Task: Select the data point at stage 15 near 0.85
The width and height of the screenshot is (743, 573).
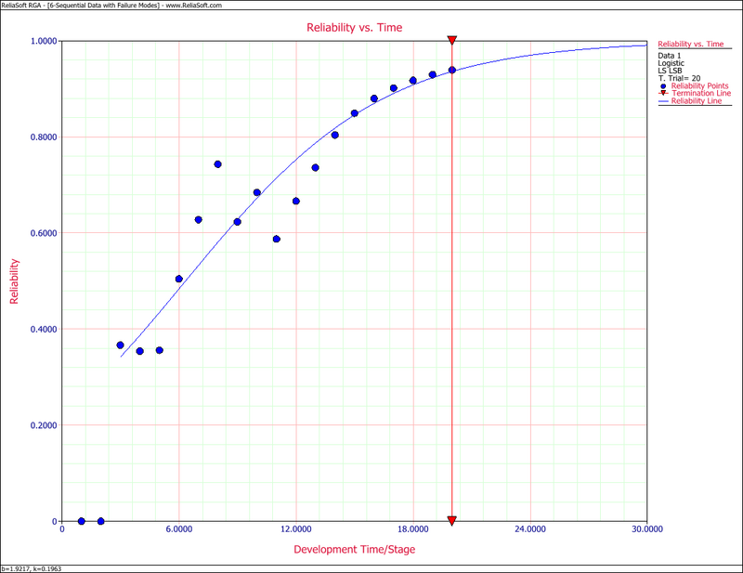Action: click(355, 113)
